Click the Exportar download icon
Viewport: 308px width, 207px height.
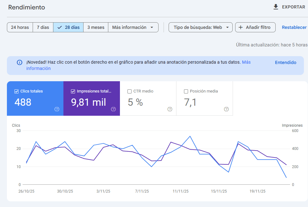276,7
